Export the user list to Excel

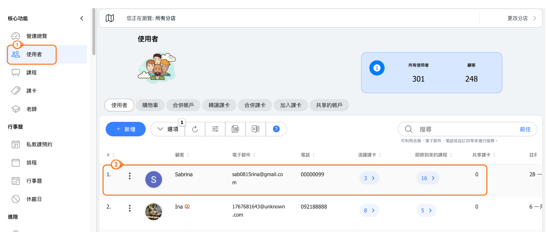pyautogui.click(x=255, y=129)
